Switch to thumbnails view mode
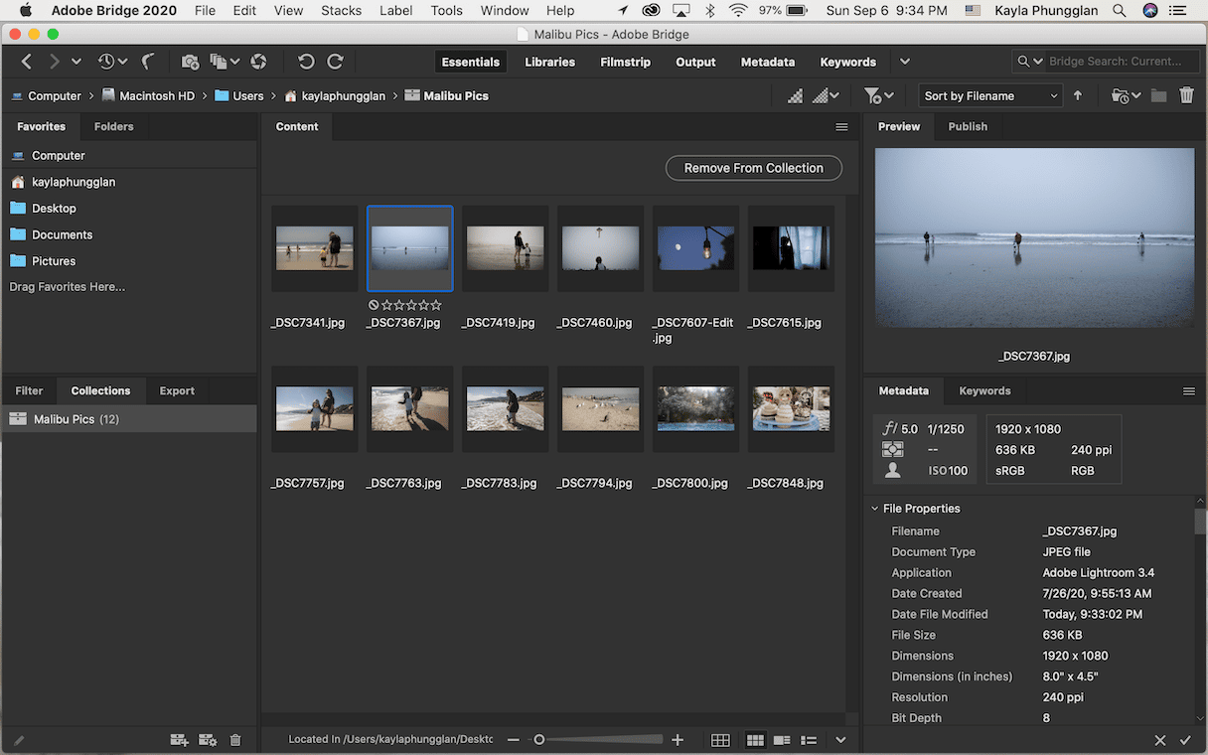 click(x=755, y=740)
